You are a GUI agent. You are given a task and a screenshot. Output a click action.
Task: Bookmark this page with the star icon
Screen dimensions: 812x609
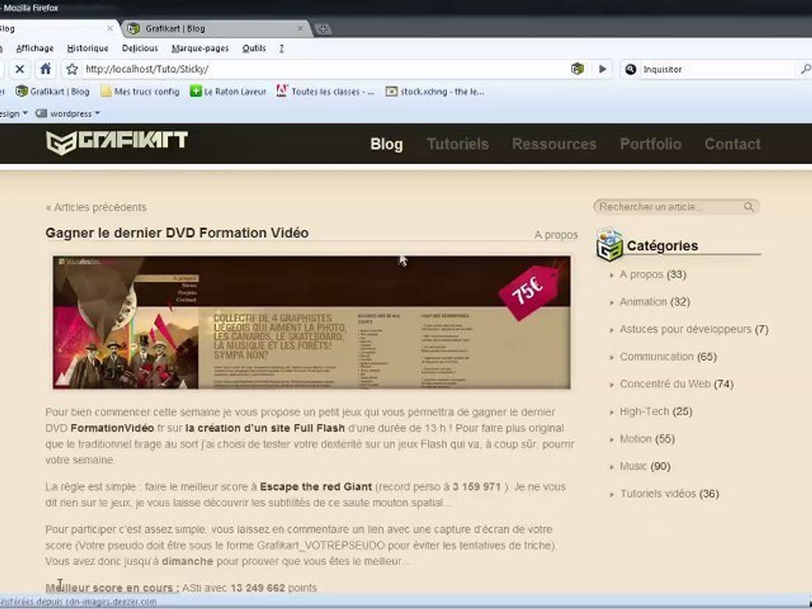72,69
